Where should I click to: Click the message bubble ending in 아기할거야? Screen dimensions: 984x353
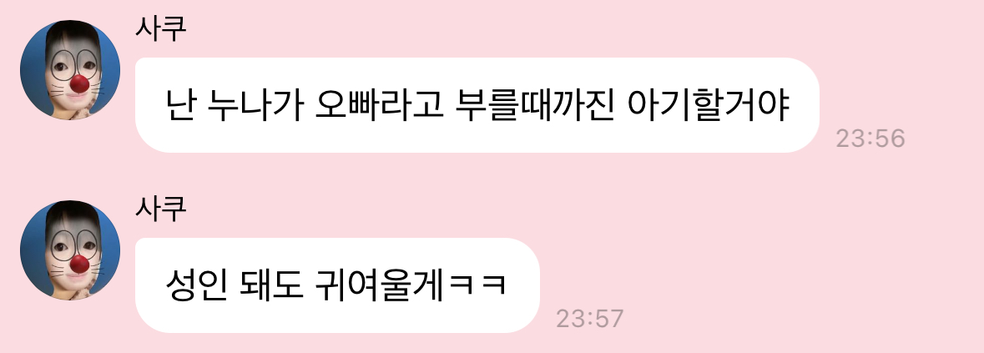[x=477, y=105]
